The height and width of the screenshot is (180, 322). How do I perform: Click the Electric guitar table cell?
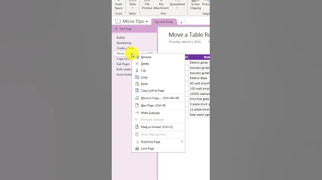[199, 62]
